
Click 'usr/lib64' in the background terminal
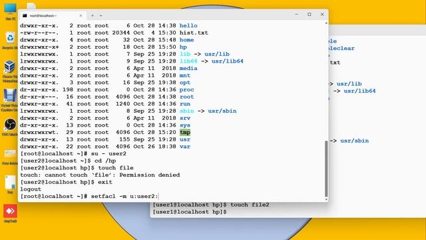[359, 91]
